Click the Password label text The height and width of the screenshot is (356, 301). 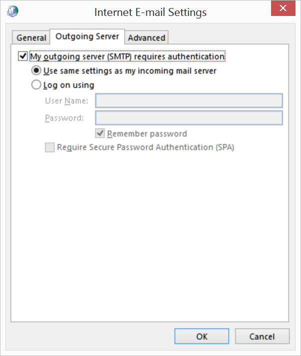pyautogui.click(x=64, y=118)
